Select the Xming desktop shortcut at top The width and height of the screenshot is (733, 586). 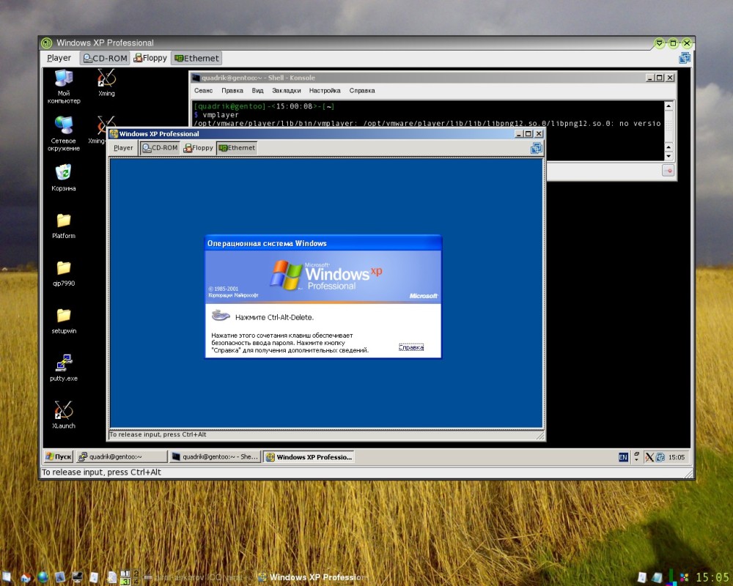pos(106,83)
